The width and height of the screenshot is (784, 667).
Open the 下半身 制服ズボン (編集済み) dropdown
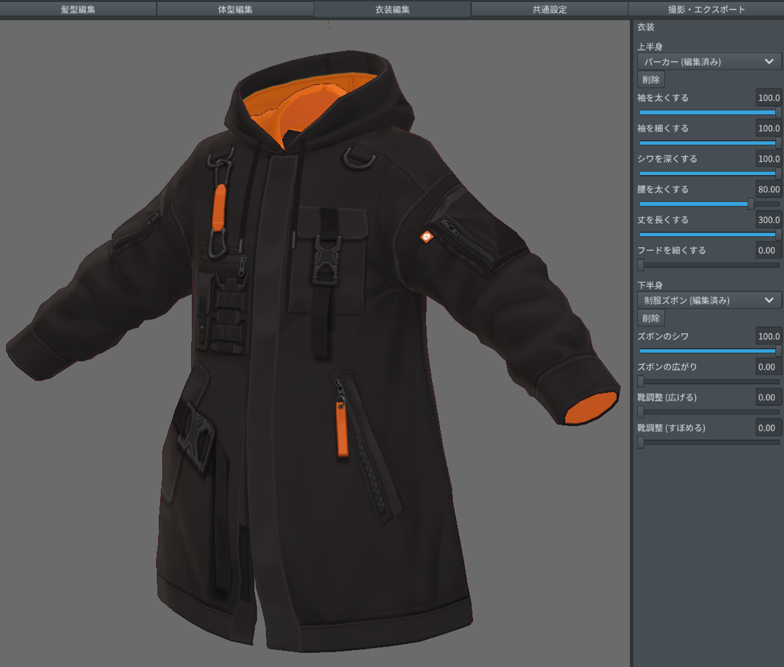click(709, 300)
